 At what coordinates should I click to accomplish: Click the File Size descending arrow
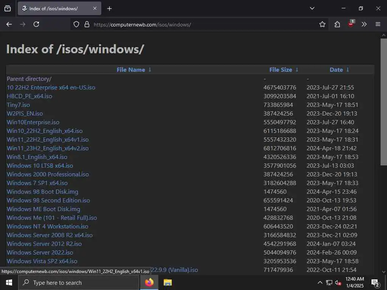click(x=297, y=69)
